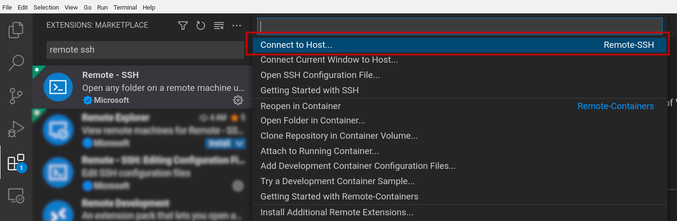Open the Run and Debug view
This screenshot has height=221, width=677.
click(16, 129)
